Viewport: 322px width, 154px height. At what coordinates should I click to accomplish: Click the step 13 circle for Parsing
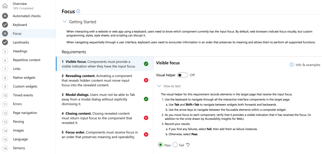click(5, 122)
